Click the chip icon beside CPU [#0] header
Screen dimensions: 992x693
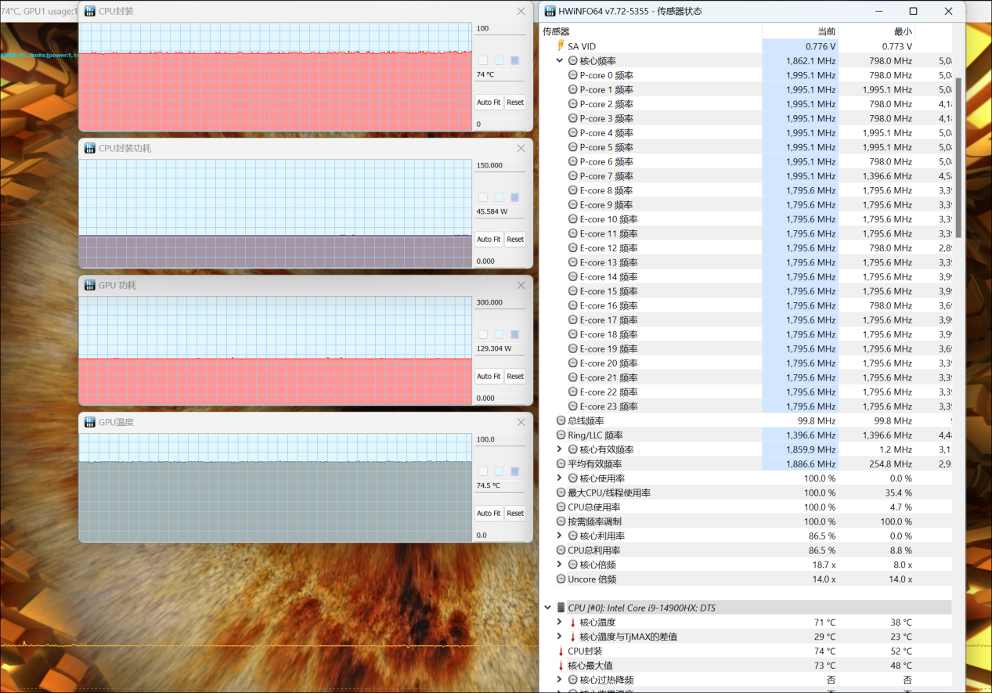click(560, 608)
